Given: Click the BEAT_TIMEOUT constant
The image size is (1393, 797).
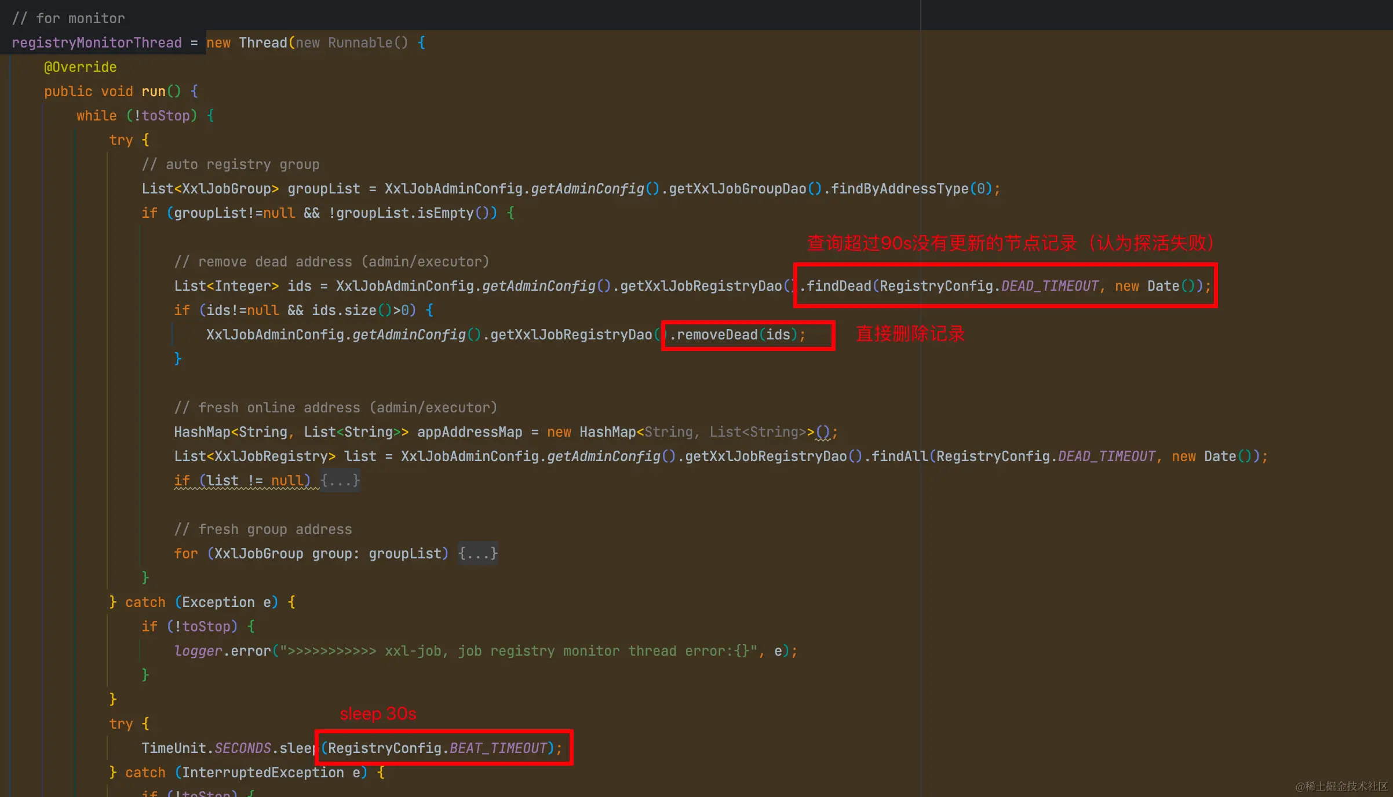Looking at the screenshot, I should (498, 748).
